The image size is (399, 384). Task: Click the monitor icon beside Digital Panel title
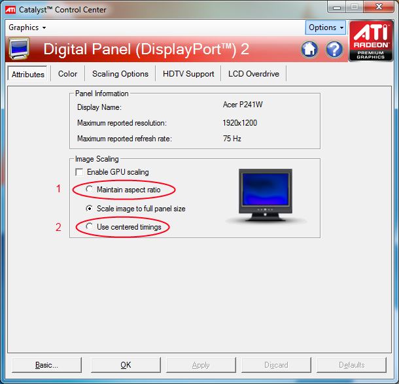[x=19, y=48]
